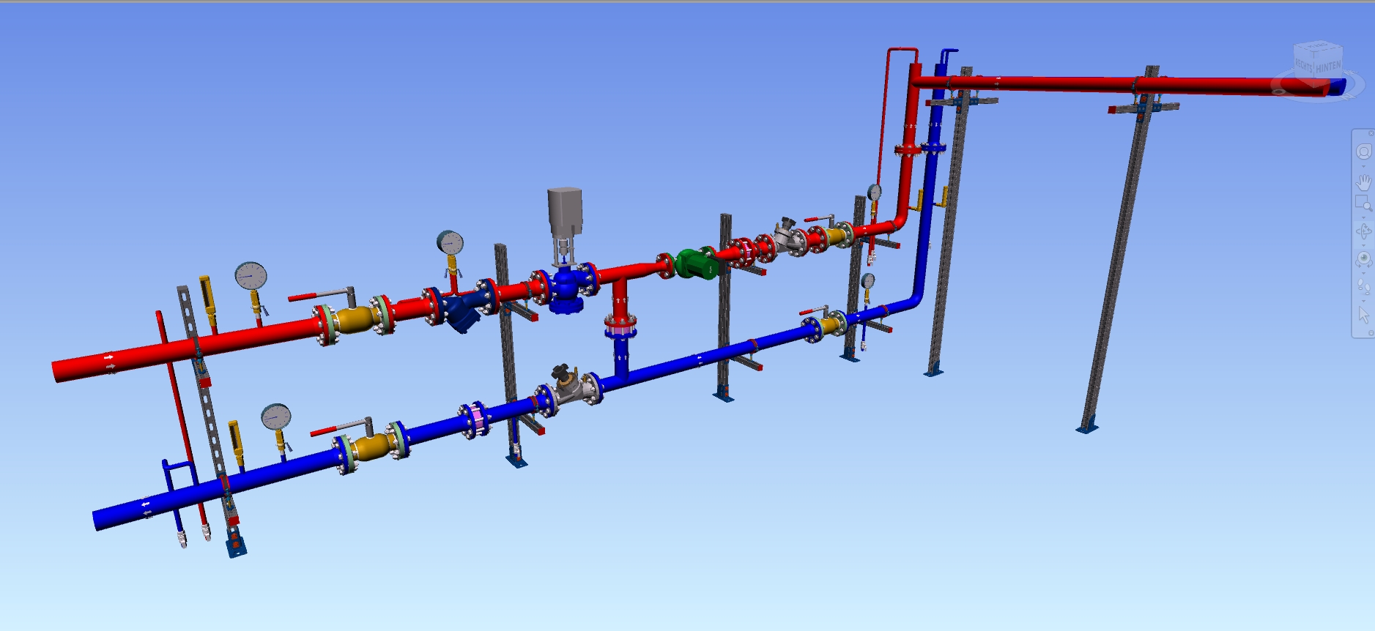Screen dimensions: 1375x631
Task: Activate the Pan hand tool
Action: pos(1363,182)
